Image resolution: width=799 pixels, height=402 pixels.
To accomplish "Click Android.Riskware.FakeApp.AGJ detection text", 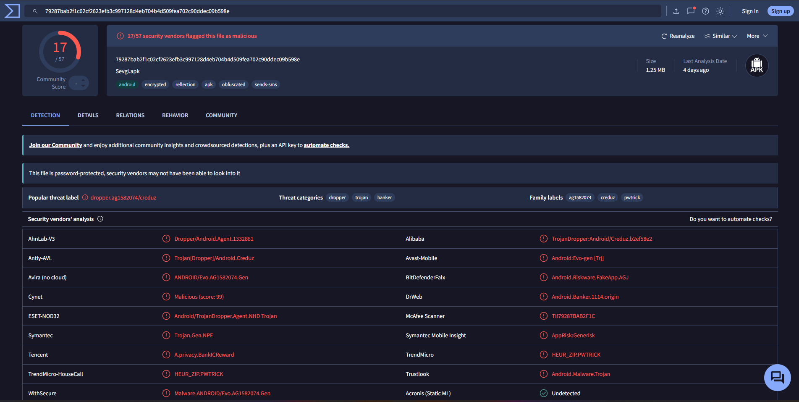I will click(x=590, y=277).
